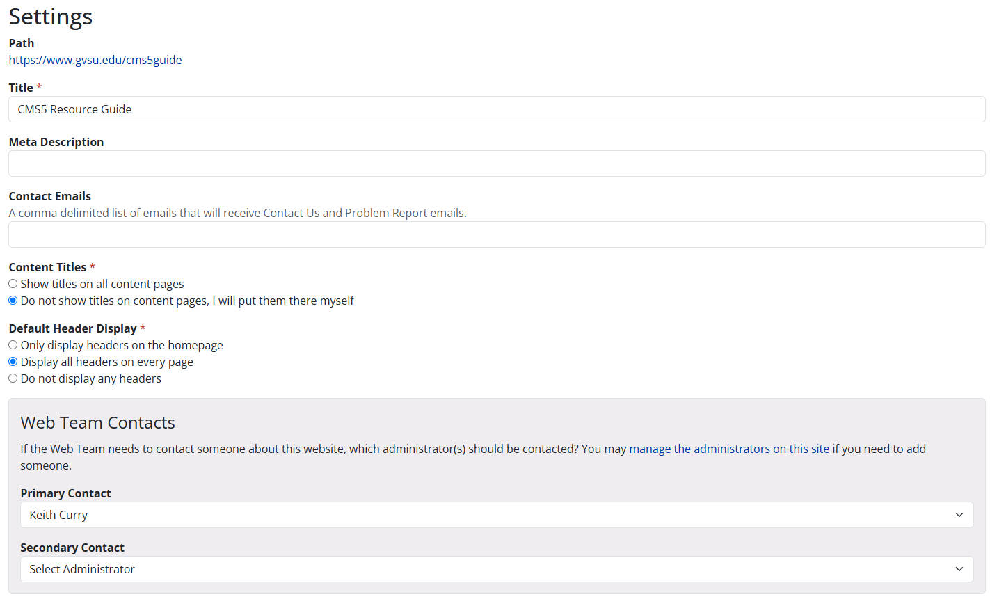990x599 pixels.
Task: Expand the Secondary Contact dropdown arrow
Action: [961, 569]
